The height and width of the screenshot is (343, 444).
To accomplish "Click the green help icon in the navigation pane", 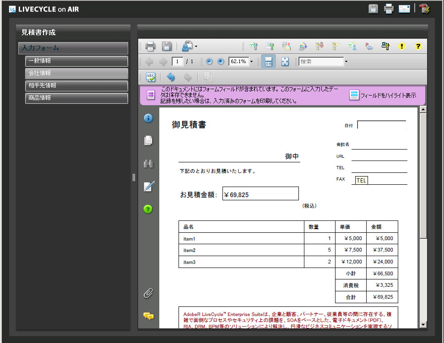I will tap(148, 209).
